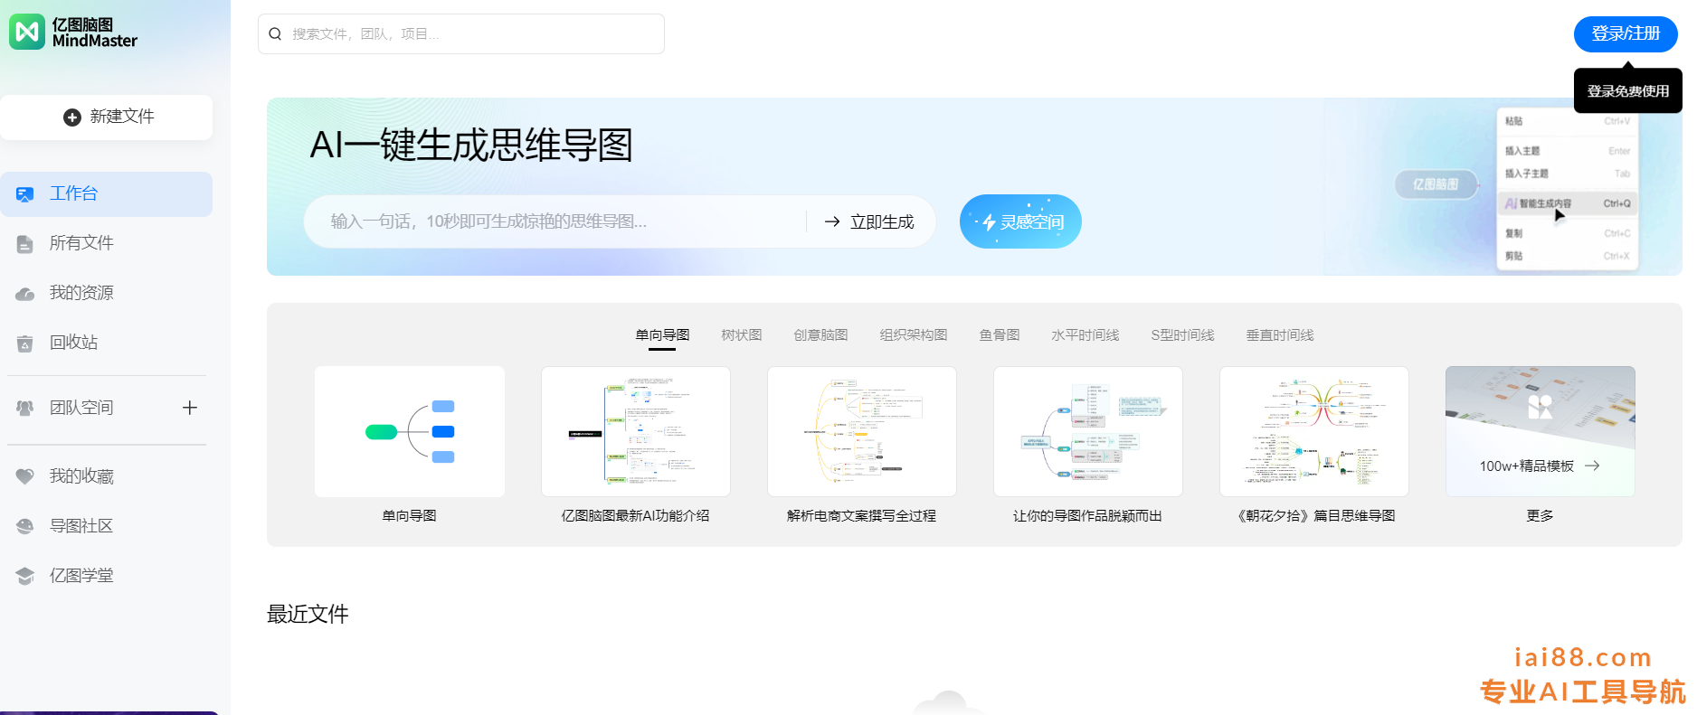The height and width of the screenshot is (715, 1697).
Task: Click the 新建文件 button
Action: point(107,118)
